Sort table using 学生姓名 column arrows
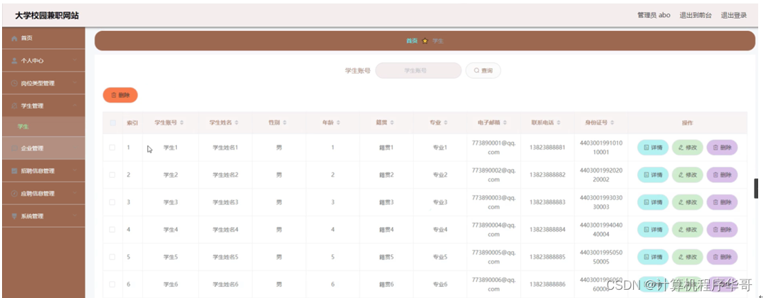 pos(236,123)
